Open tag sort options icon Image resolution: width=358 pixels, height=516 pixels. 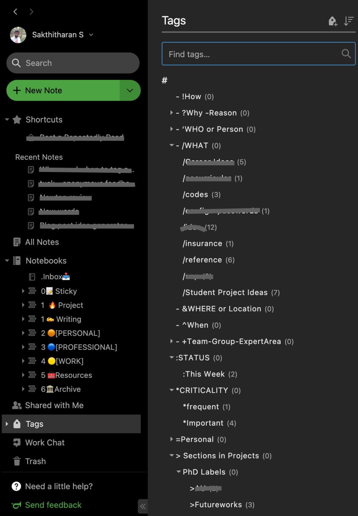pos(349,21)
